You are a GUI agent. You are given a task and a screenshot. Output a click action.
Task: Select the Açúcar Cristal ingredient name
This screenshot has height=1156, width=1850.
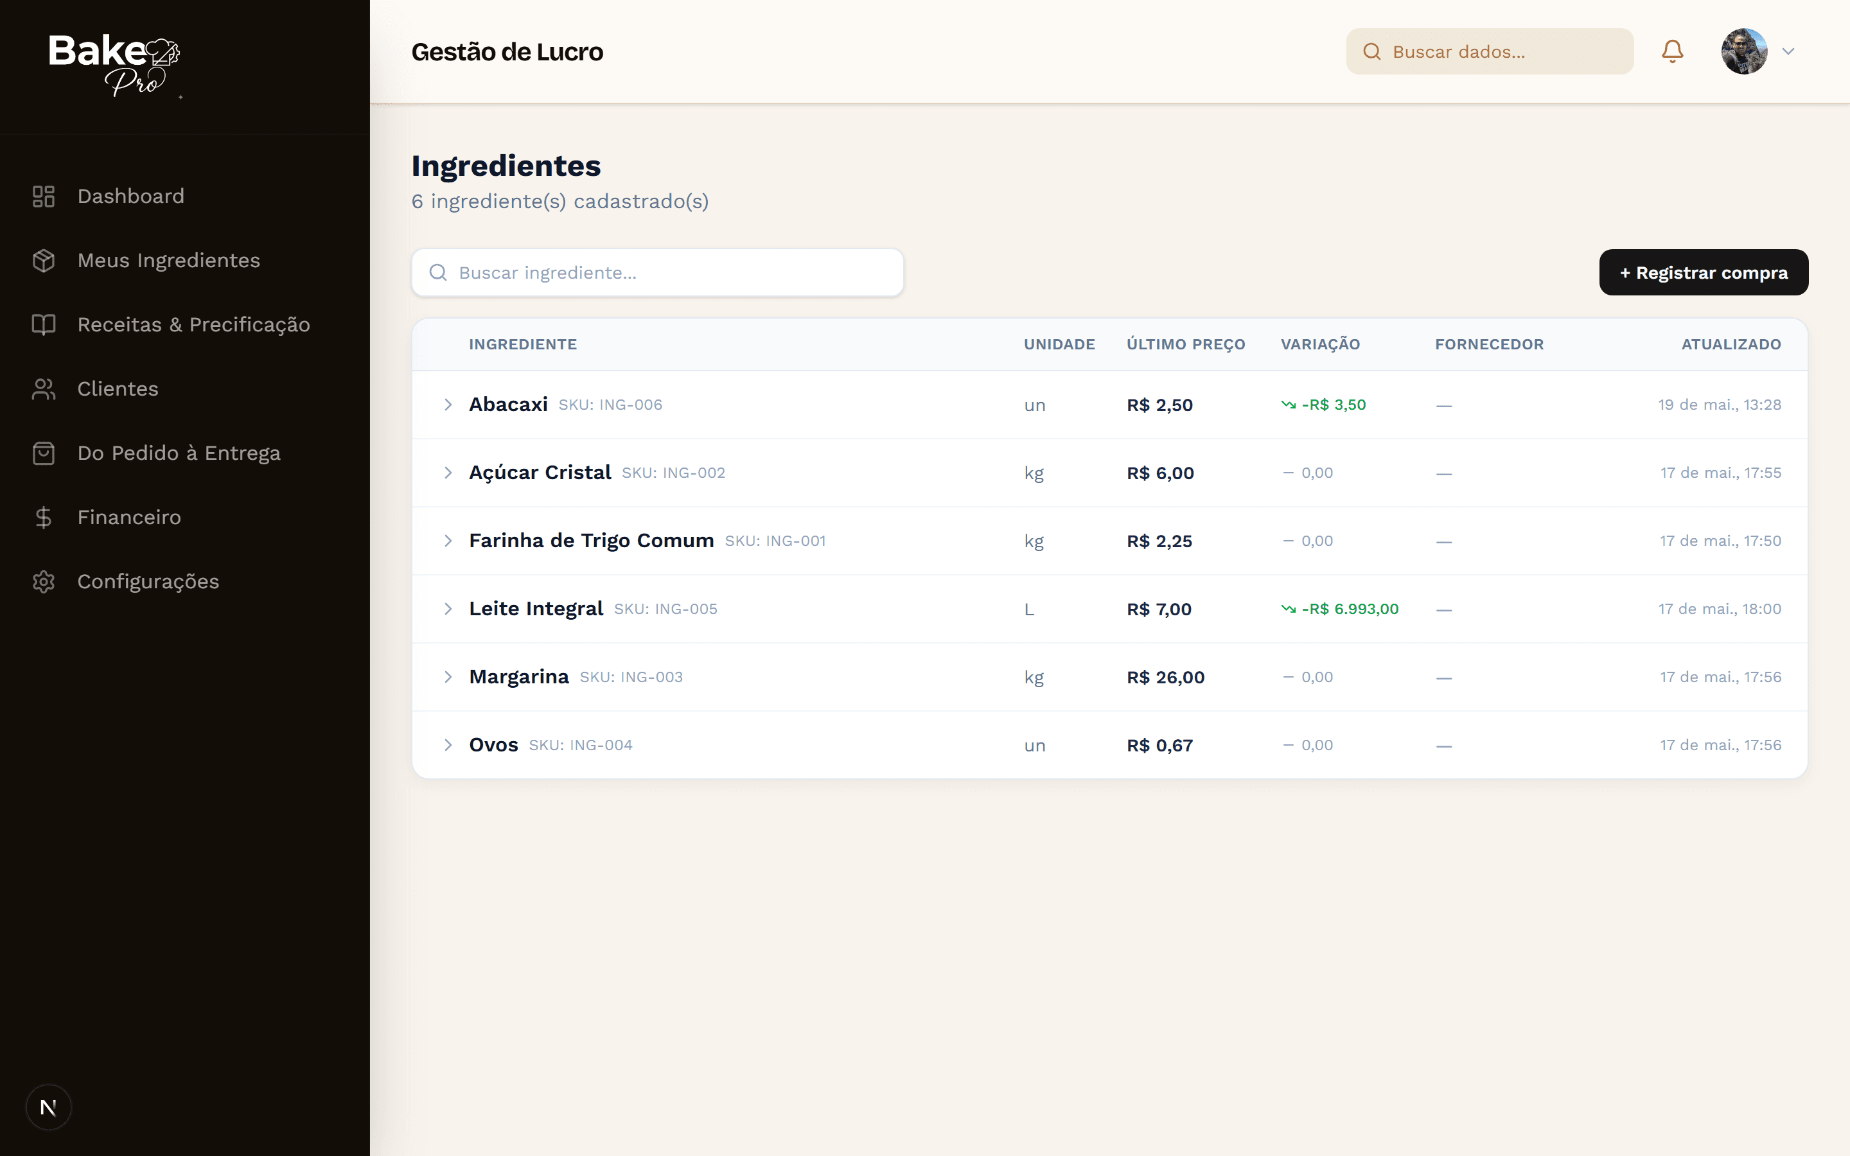tap(540, 473)
